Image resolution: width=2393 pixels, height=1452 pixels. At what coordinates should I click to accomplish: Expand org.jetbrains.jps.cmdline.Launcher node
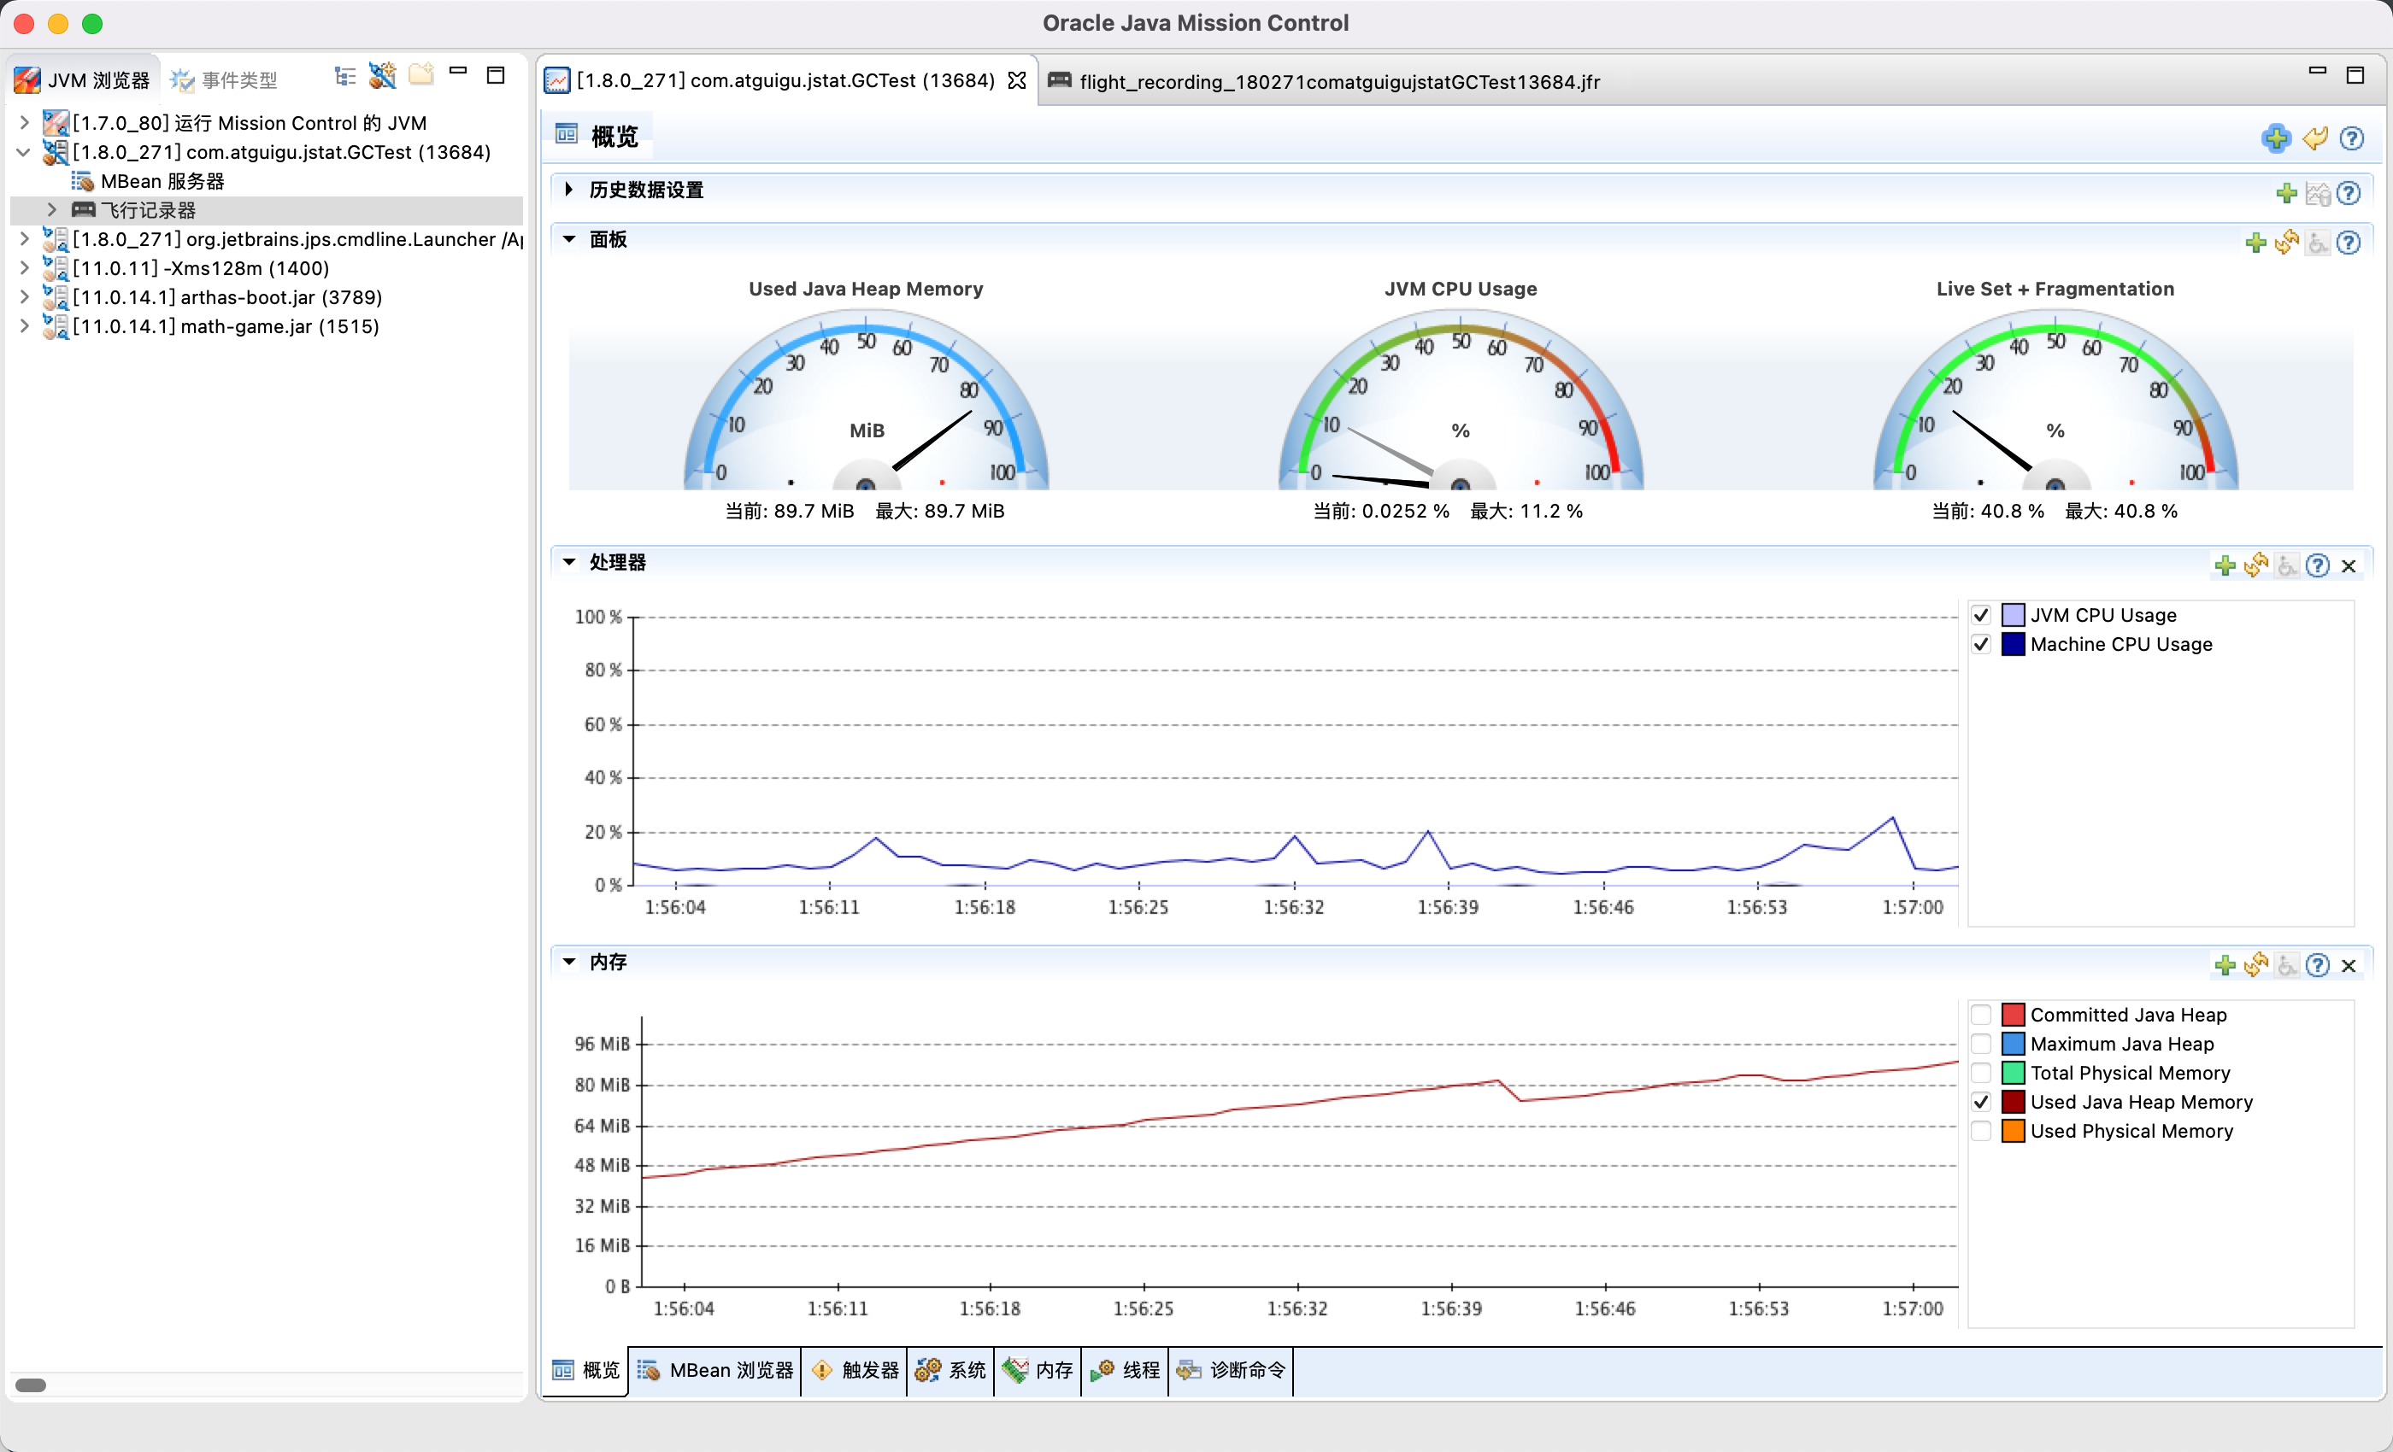click(x=24, y=239)
